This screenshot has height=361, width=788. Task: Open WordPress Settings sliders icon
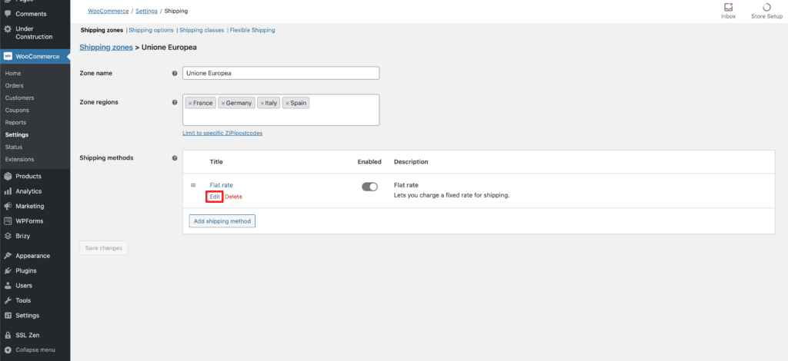[8, 316]
